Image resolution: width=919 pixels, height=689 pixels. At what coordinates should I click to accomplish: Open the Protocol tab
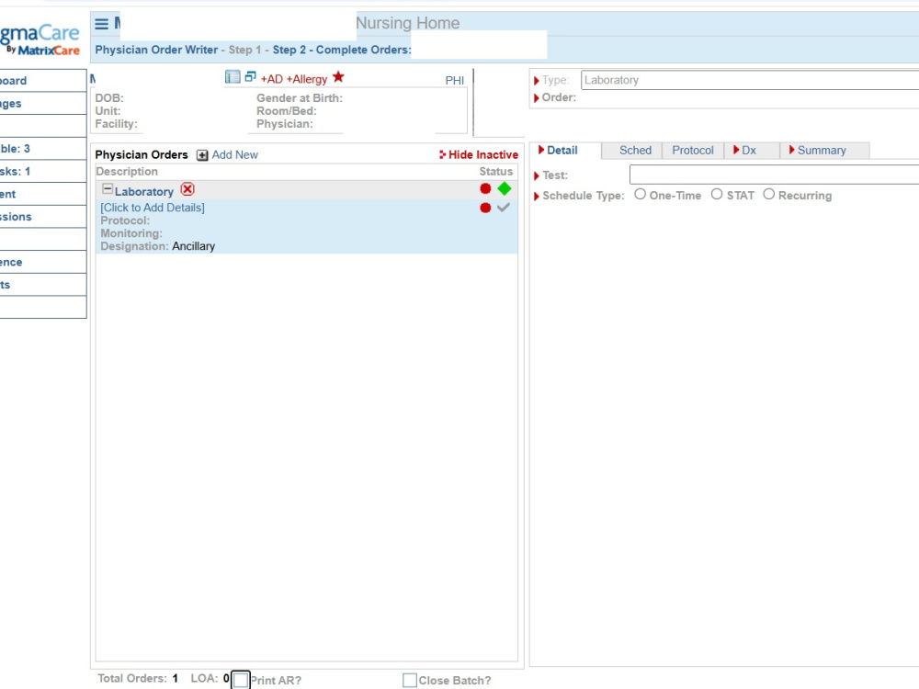point(693,151)
